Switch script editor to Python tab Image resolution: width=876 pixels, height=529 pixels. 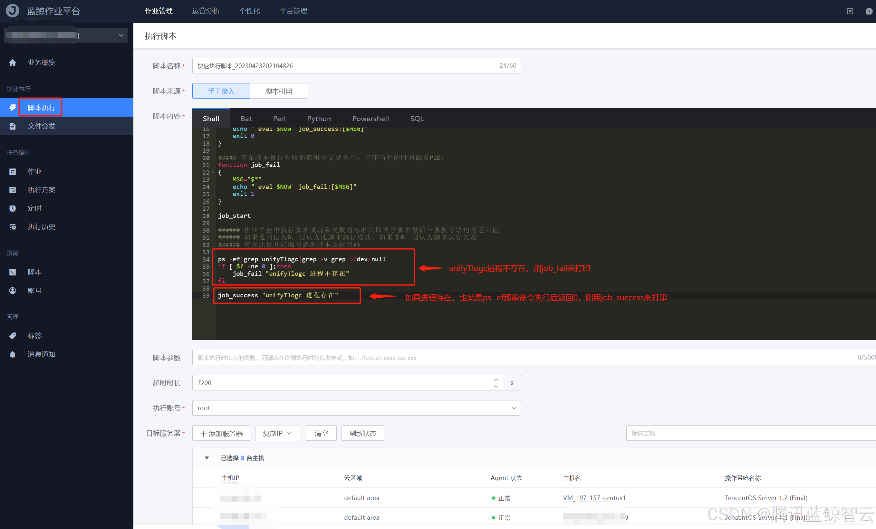[319, 119]
